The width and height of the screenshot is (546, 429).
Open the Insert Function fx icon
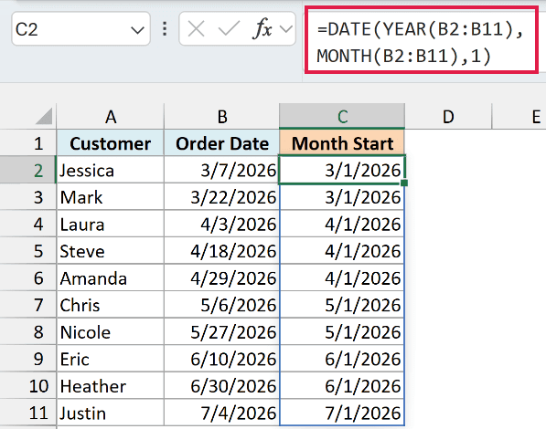coord(262,28)
